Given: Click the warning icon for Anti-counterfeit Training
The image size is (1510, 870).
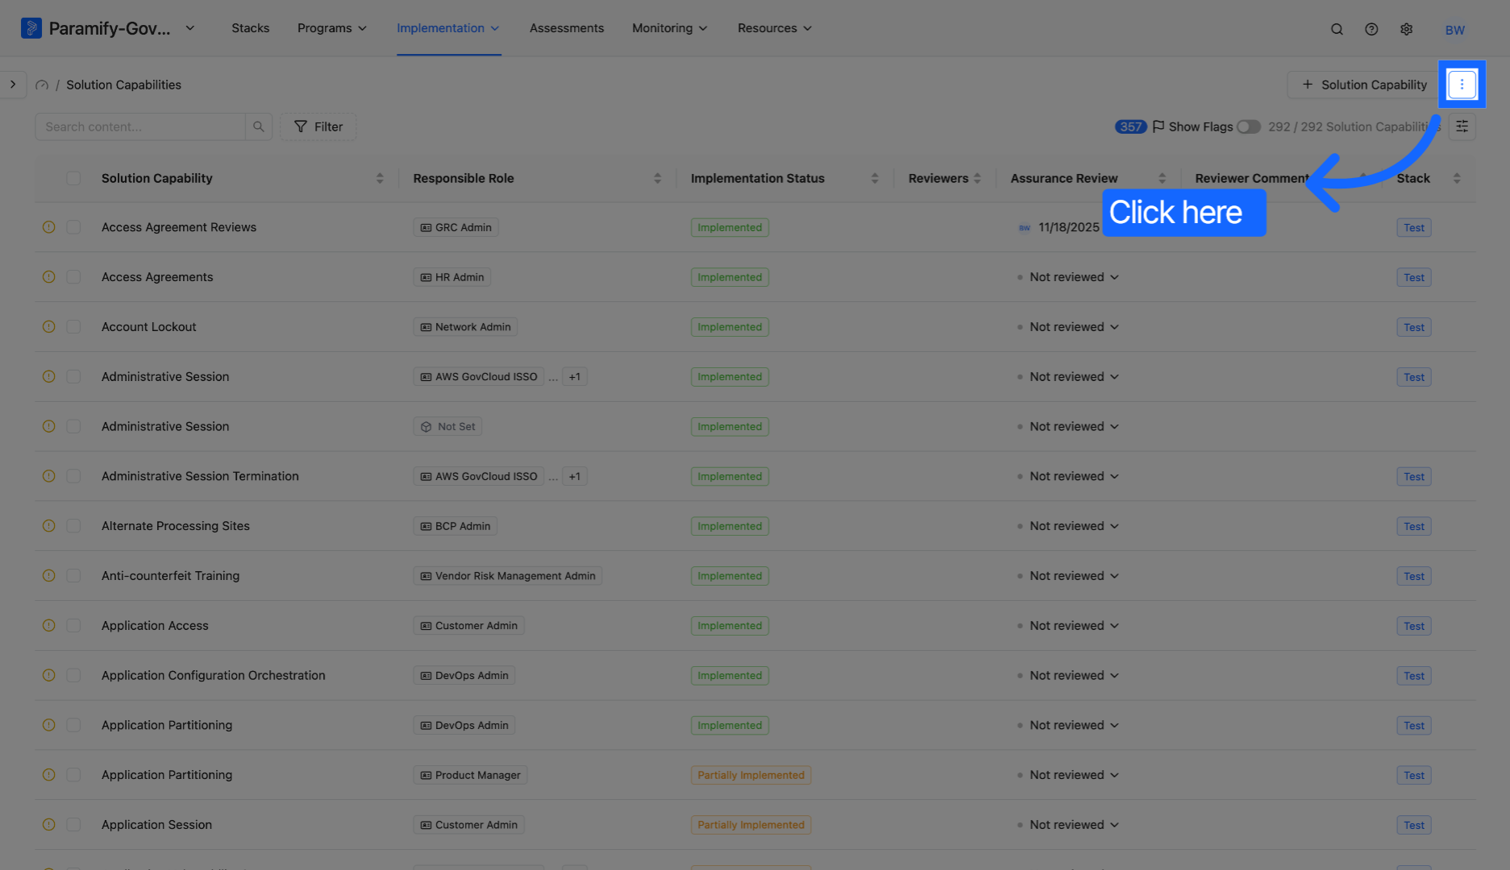Looking at the screenshot, I should [x=49, y=576].
